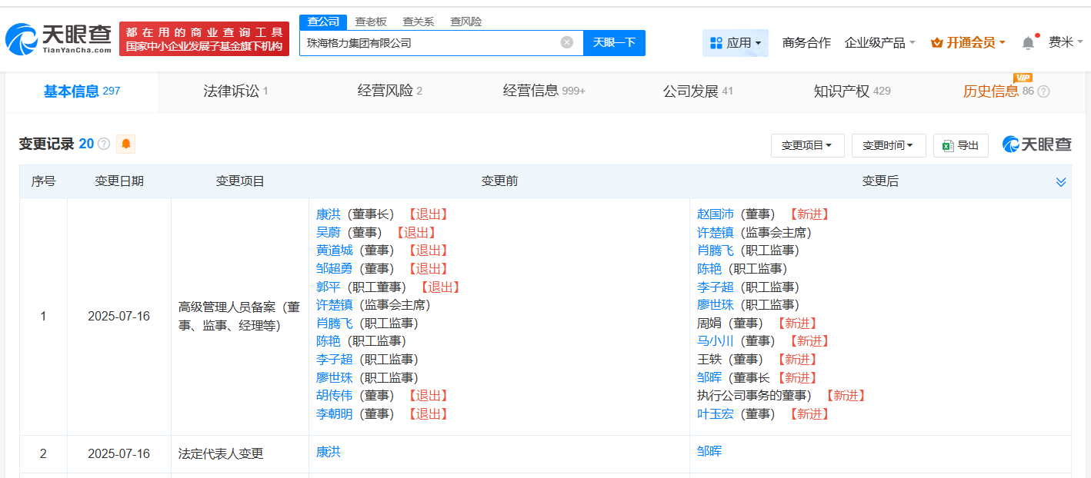Open 赵国沛 director profile link
Viewport: 1091px width, 478px height.
(716, 214)
